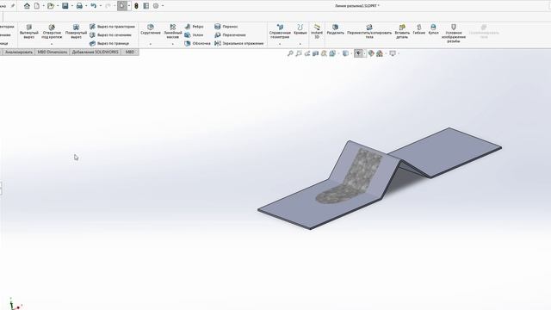The height and width of the screenshot is (310, 551).
Task: Select the Отверстие под крепеж tool
Action: click(x=52, y=32)
